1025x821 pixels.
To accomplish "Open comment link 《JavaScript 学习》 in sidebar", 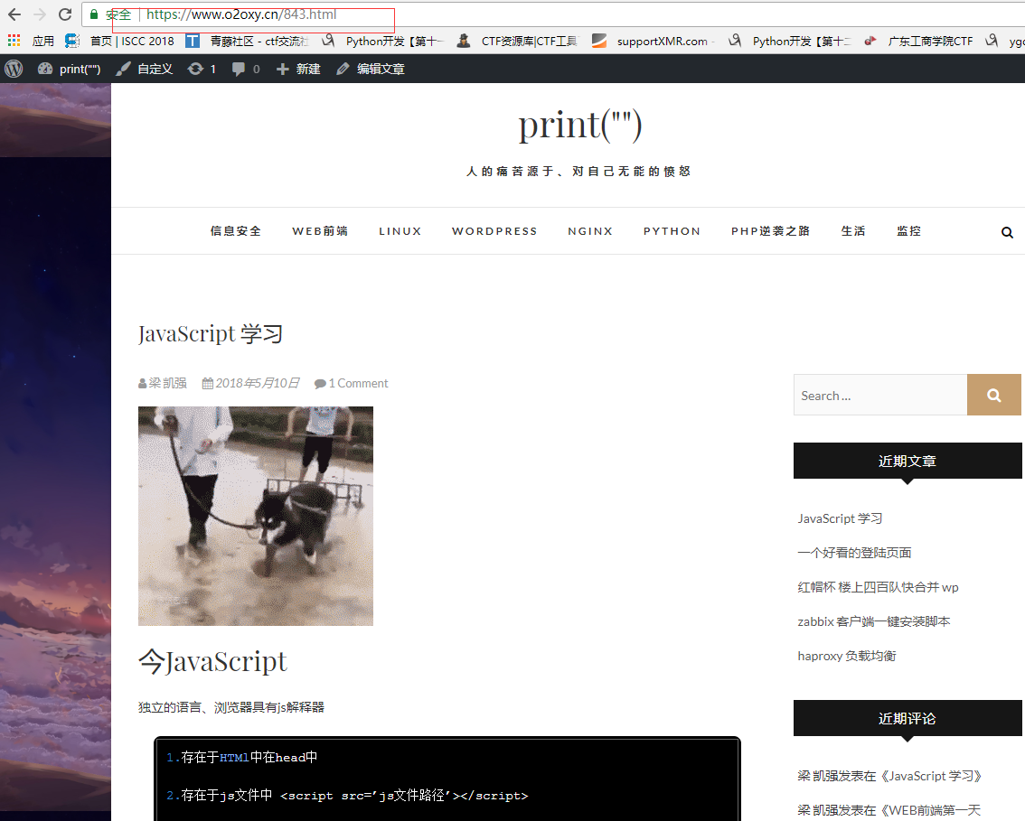I will click(x=930, y=776).
